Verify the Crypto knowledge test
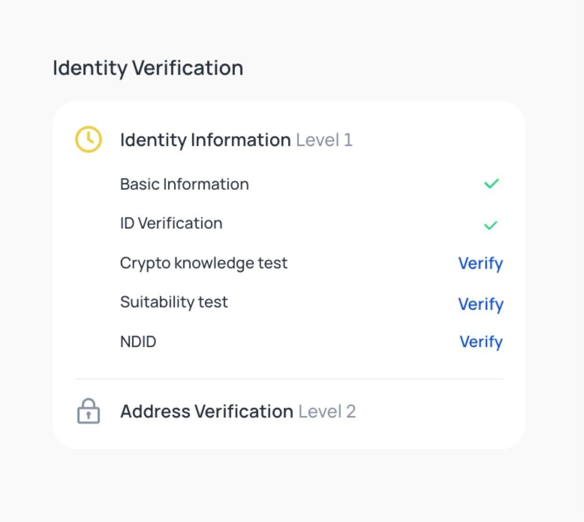Viewport: 584px width, 522px height. click(x=481, y=264)
